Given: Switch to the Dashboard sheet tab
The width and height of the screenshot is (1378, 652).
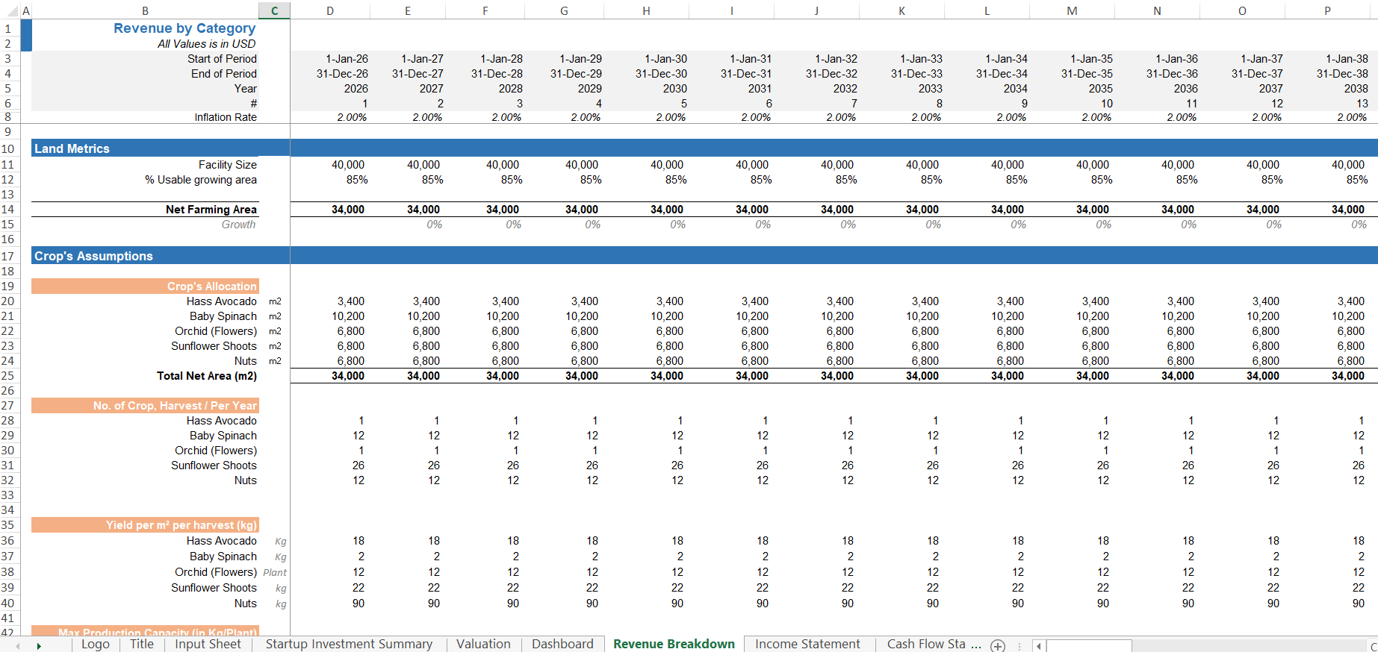Looking at the screenshot, I should click(x=562, y=645).
